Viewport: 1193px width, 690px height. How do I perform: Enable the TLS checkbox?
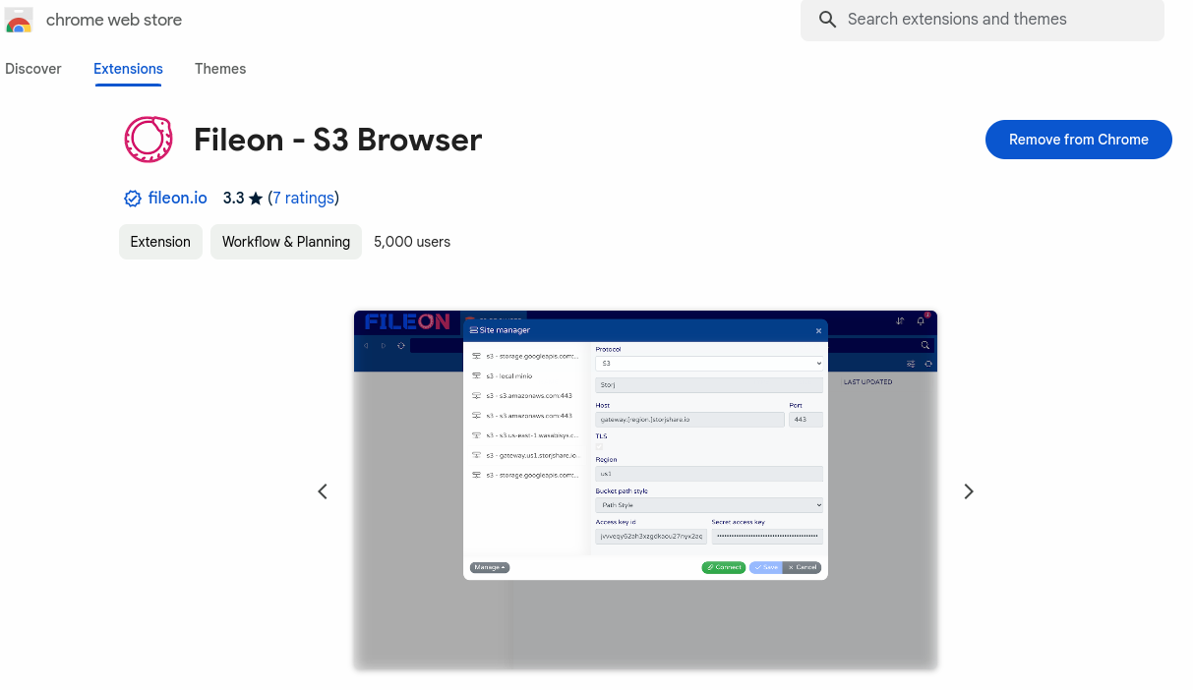pyautogui.click(x=598, y=447)
